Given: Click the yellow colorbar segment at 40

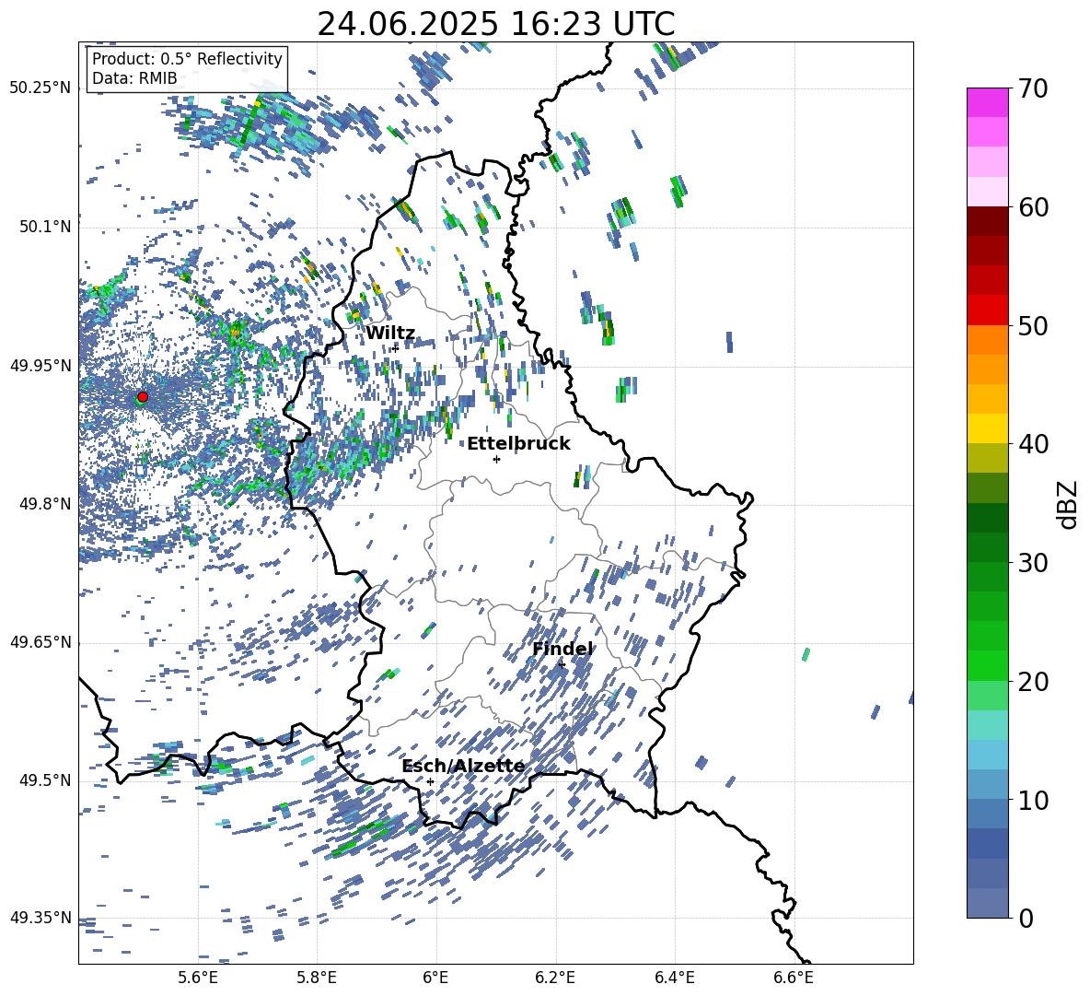Looking at the screenshot, I should coord(987,428).
